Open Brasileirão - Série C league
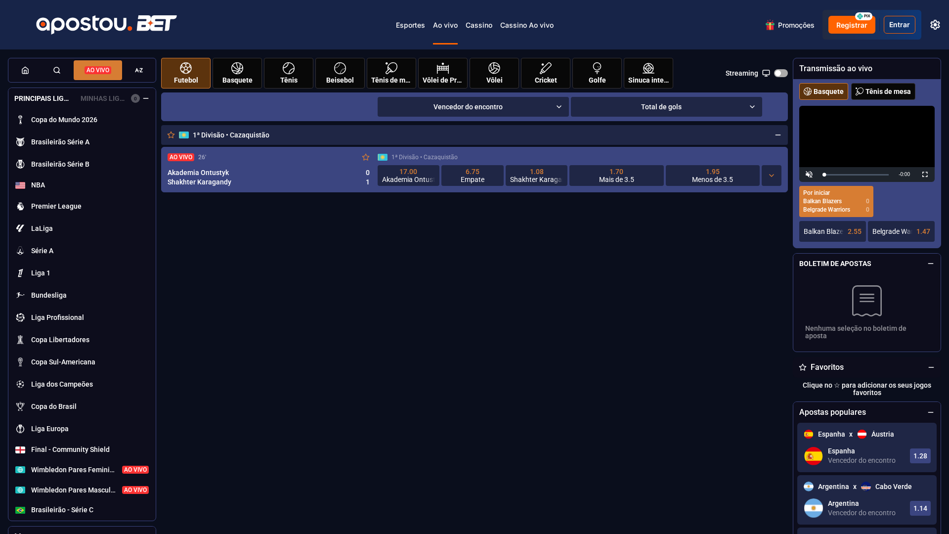 [x=82, y=510]
